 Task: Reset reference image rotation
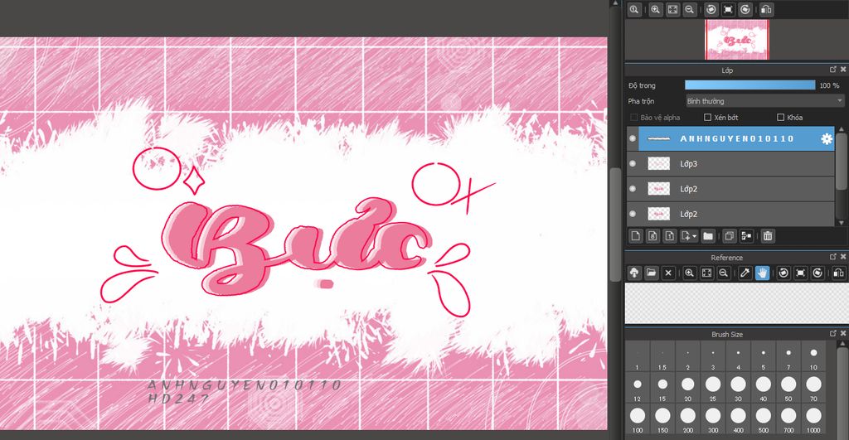point(800,273)
